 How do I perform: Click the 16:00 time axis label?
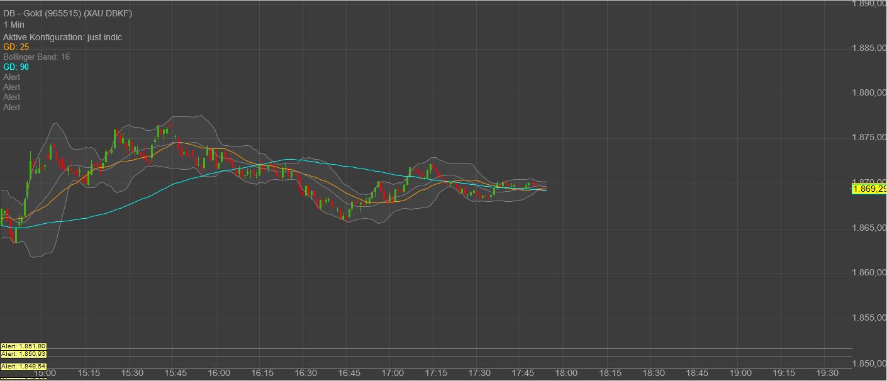tap(219, 373)
